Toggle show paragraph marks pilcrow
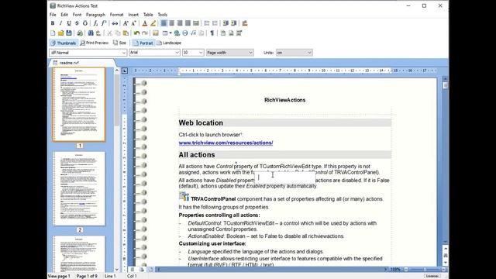Viewport: 496px width, 279px height. tap(212, 33)
